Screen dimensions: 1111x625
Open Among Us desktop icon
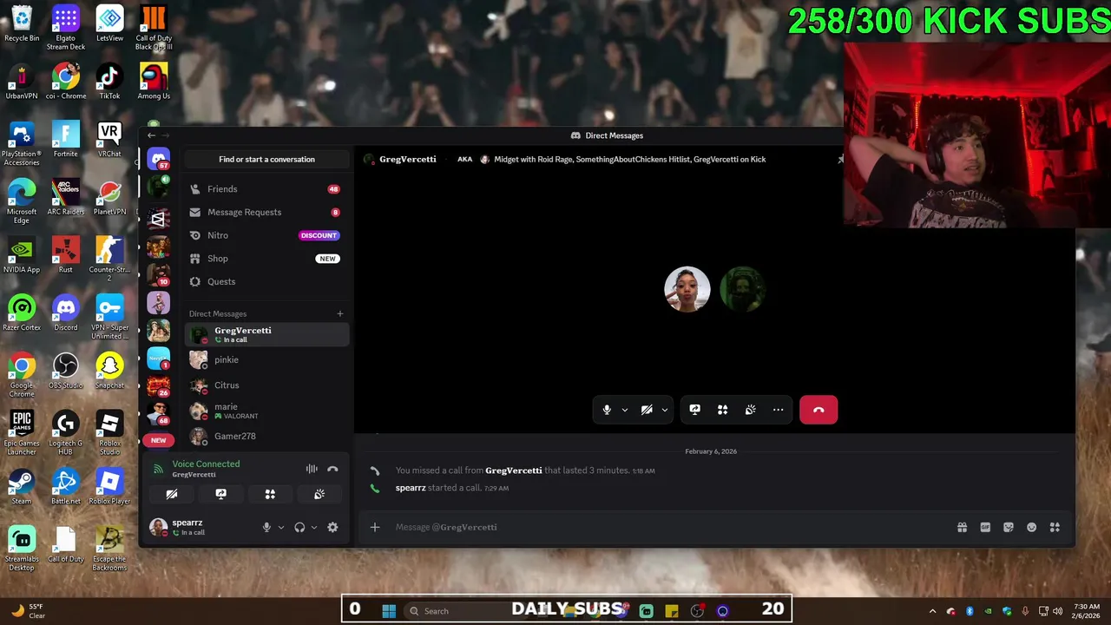point(154,82)
